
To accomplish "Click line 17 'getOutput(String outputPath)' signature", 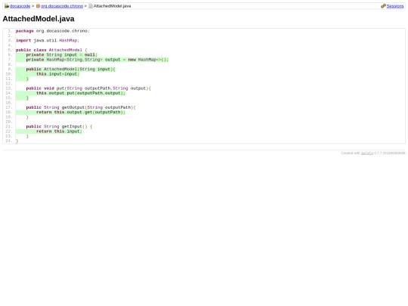I will tap(81, 107).
